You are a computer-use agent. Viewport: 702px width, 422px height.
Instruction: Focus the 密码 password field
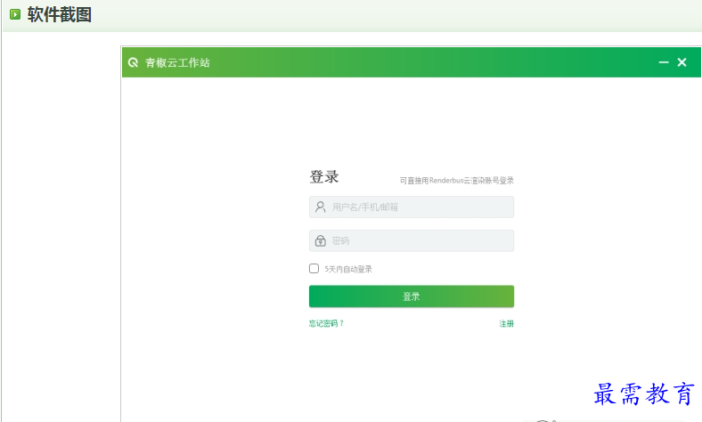(412, 240)
